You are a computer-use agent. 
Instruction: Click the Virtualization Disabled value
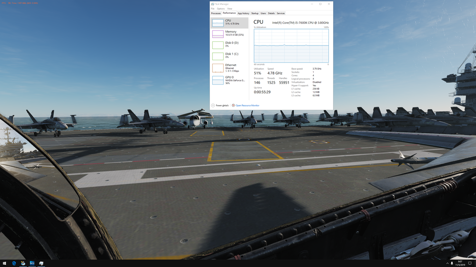point(317,82)
